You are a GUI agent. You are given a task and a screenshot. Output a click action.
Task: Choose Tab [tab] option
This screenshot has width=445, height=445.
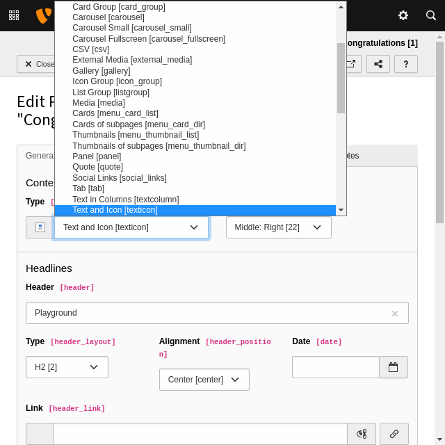coord(195,188)
